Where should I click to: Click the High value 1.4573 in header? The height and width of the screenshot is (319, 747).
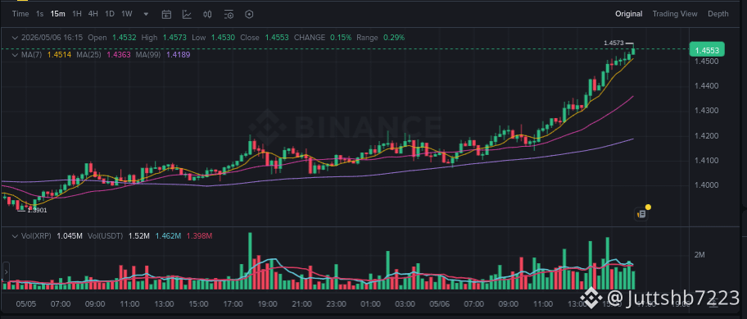[174, 37]
